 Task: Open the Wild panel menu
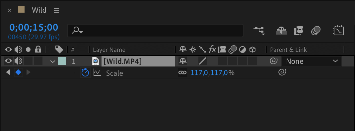56,10
